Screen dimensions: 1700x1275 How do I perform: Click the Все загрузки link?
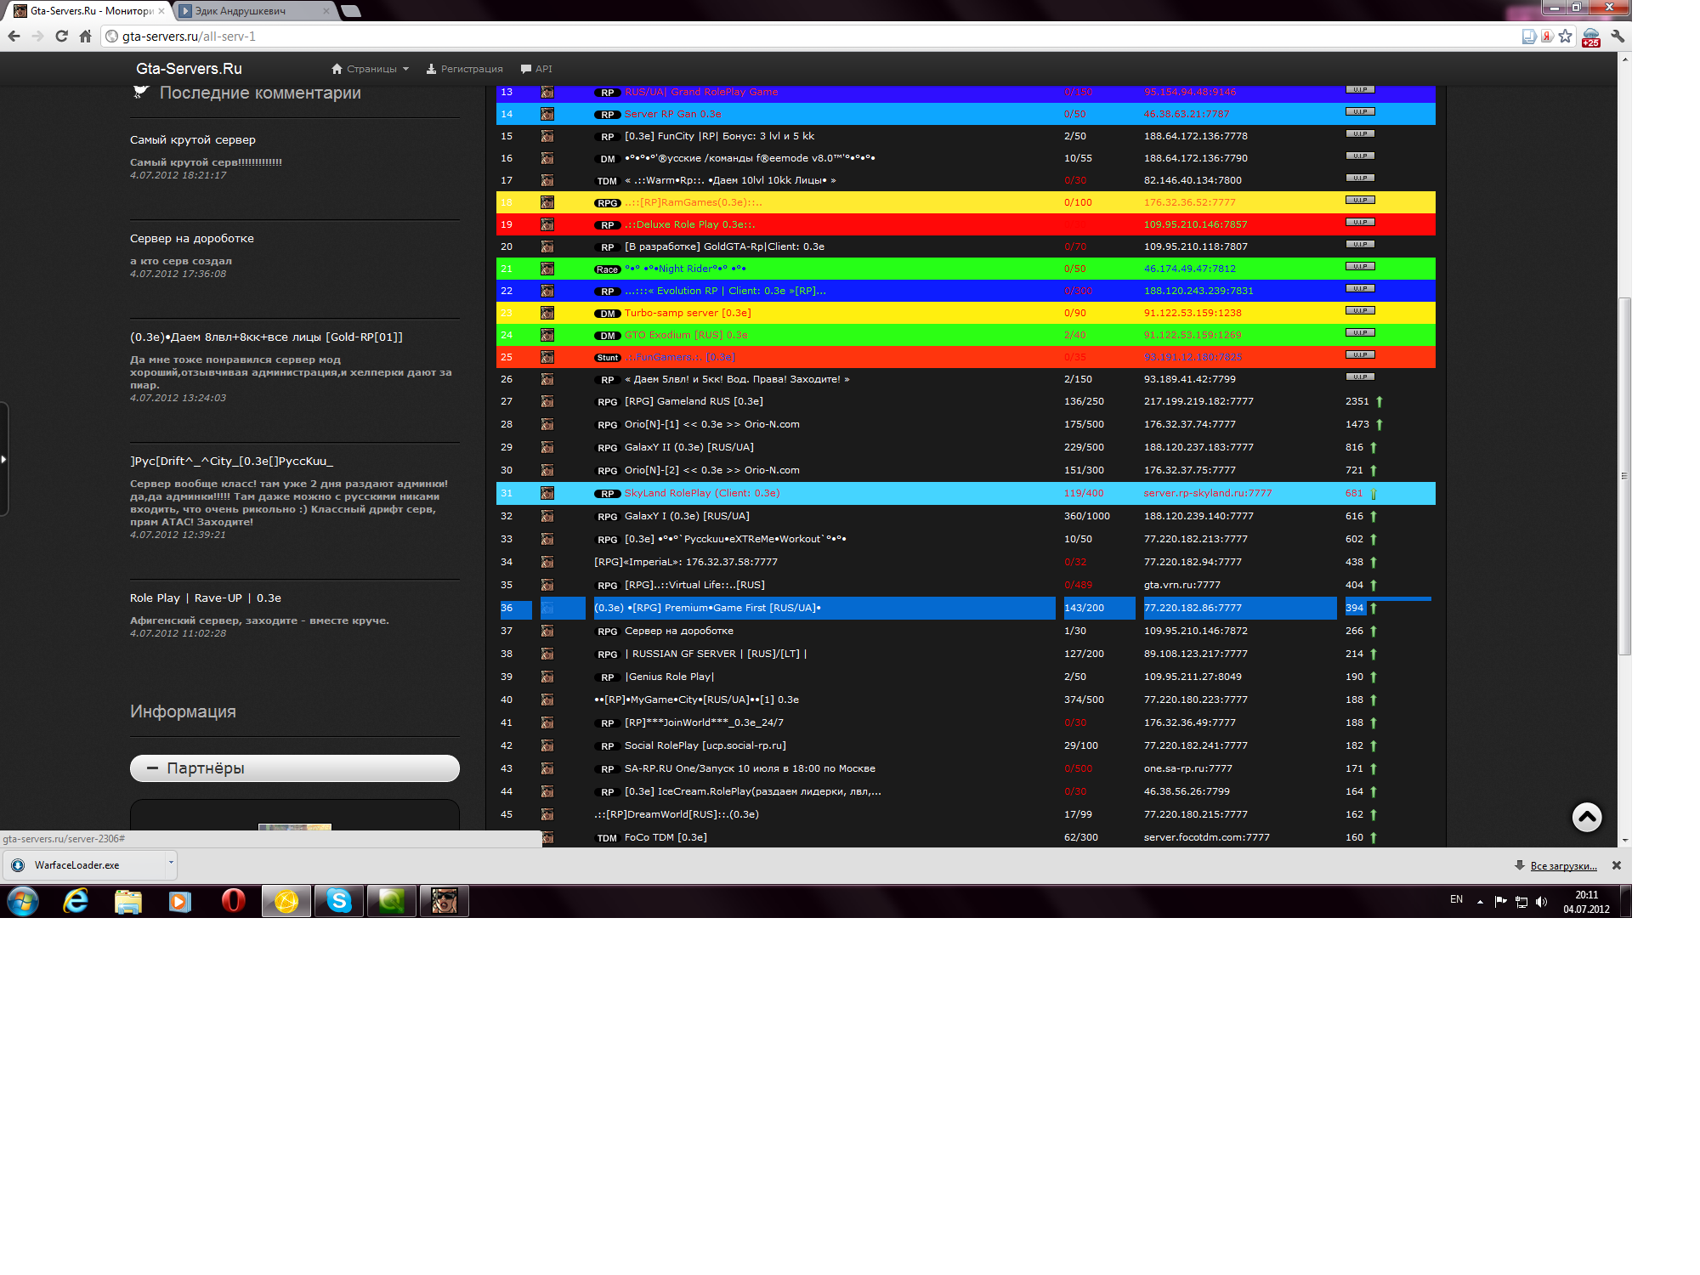1563,866
